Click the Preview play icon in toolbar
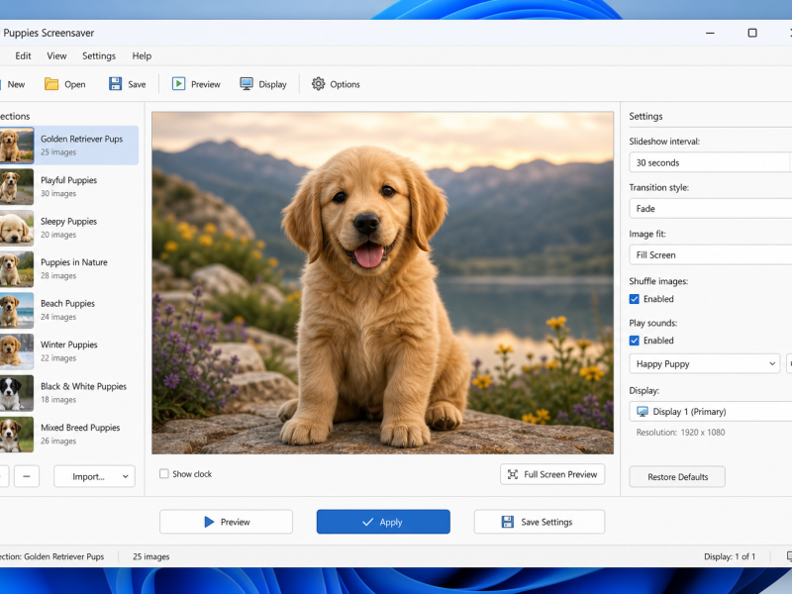The height and width of the screenshot is (594, 792). [x=179, y=84]
